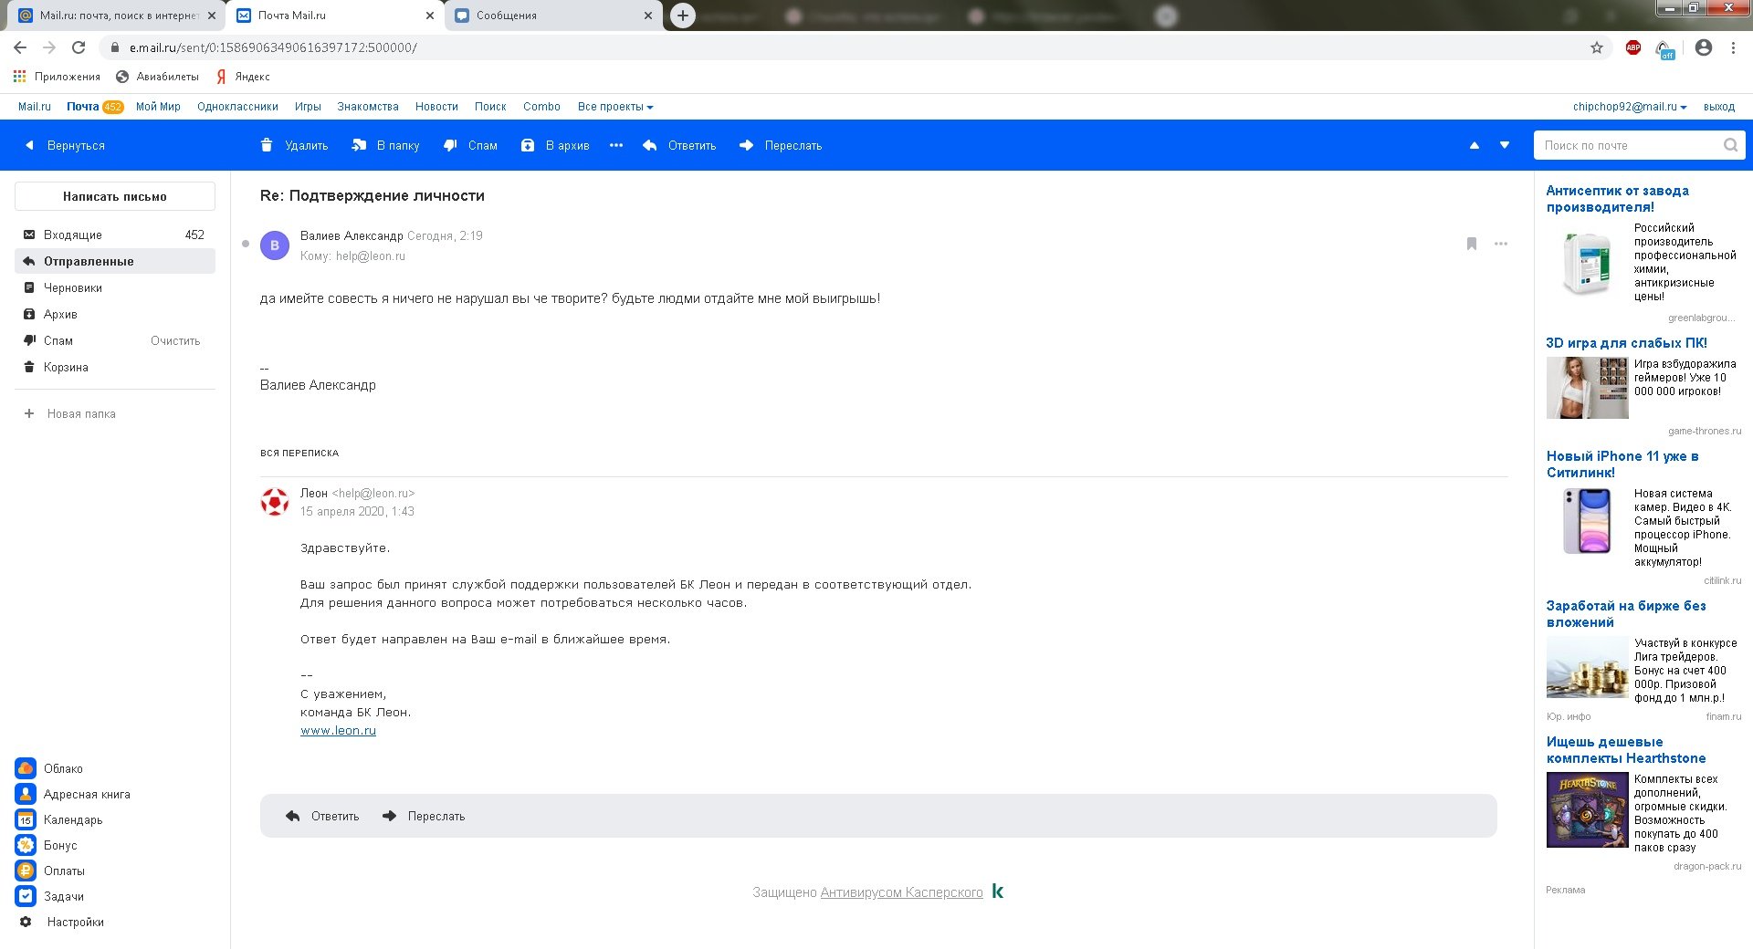Click the bookmark flag icon on message

click(x=1472, y=244)
